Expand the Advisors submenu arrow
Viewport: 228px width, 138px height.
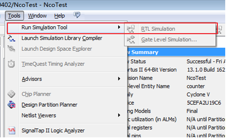pyautogui.click(x=119, y=79)
